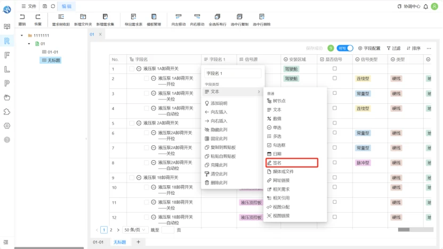Viewport: 443px width, 249px height.
Task: Open the 文件 menu
Action: (x=29, y=6)
